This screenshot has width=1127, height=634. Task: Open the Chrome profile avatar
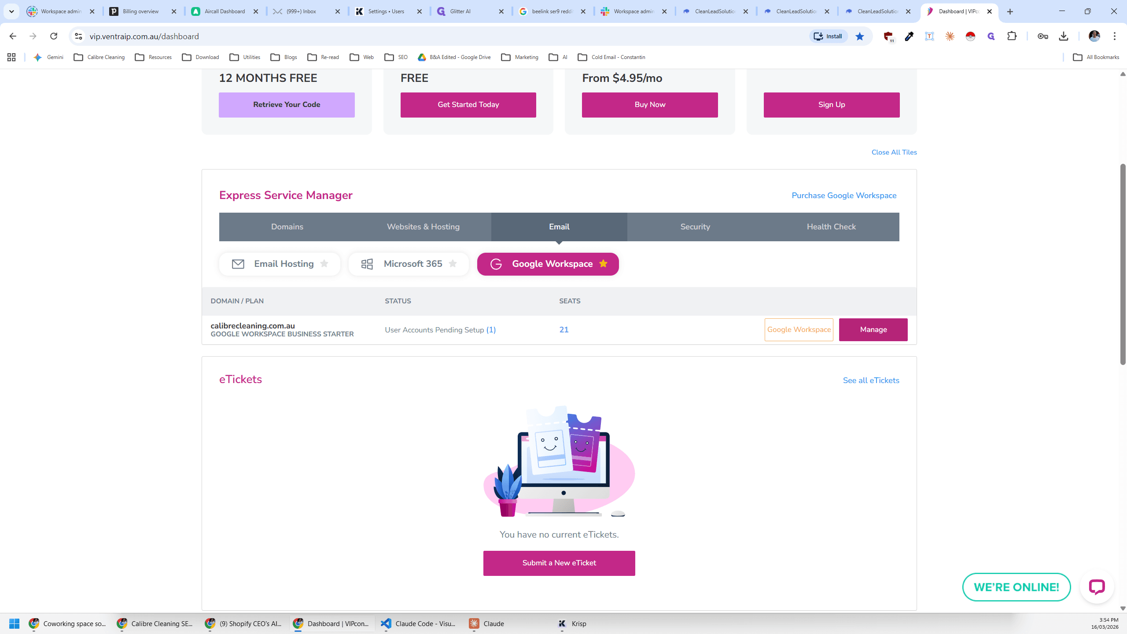tap(1094, 36)
